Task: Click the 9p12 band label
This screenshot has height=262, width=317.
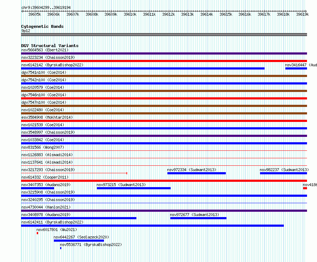Action: (26, 31)
